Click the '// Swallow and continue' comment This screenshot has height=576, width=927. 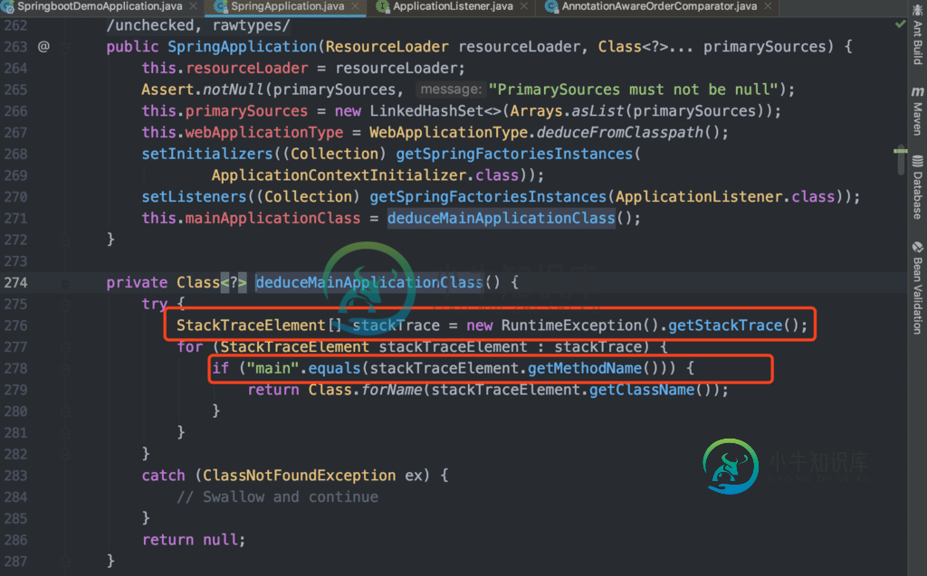[x=277, y=496]
